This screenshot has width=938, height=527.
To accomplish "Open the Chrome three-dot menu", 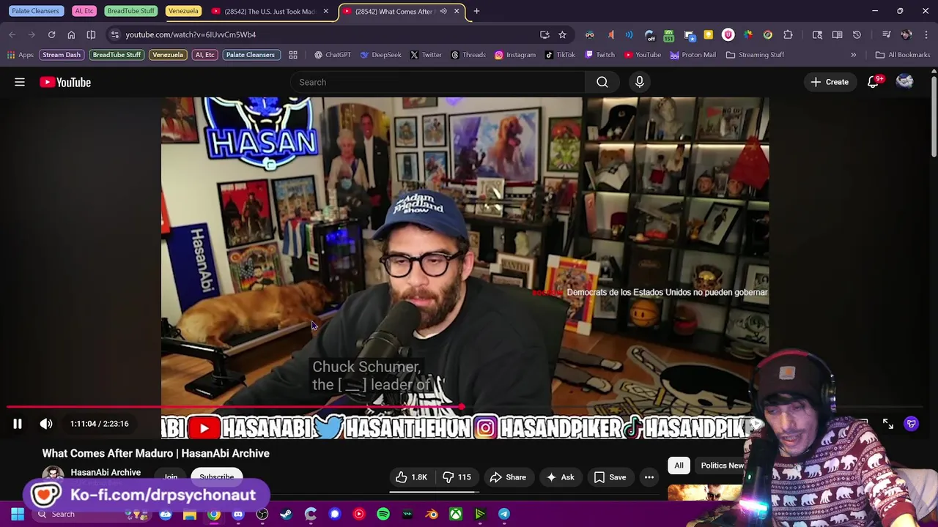I will [x=926, y=34].
